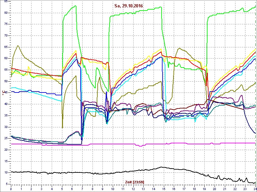Select hour 6 on the time axis
Screen dimensions: 257x192
[72, 189]
